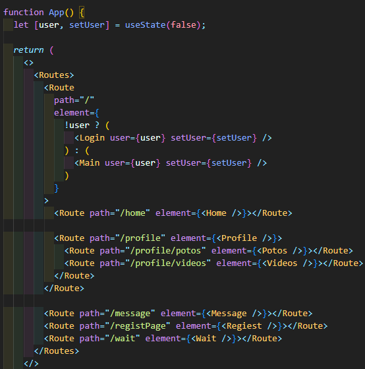Screen dimensions: 365x369
Task: Click the path="/" attribute
Action: (74, 100)
